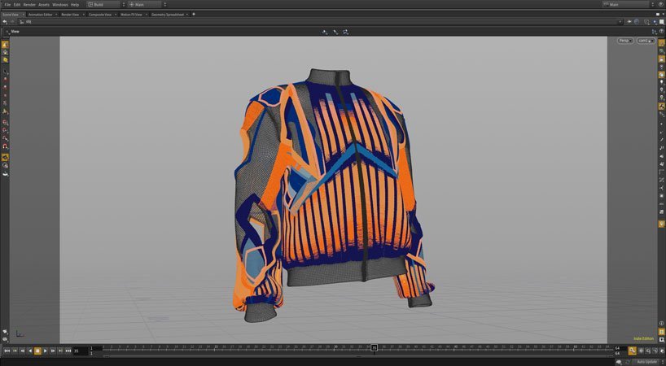Toggle the orange snapping icon in left toolbar
666x366 pixels.
pyautogui.click(x=5, y=157)
